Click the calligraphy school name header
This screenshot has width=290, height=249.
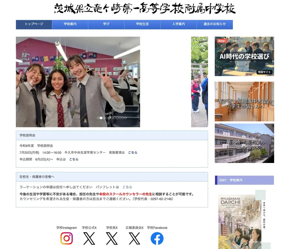pyautogui.click(x=145, y=9)
